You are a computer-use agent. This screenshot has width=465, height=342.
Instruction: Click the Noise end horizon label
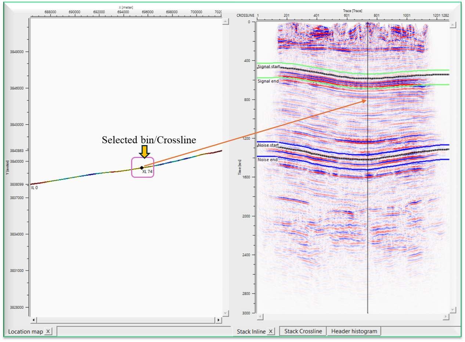tap(267, 160)
